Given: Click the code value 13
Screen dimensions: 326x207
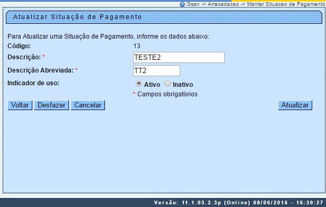Looking at the screenshot, I should pyautogui.click(x=137, y=46).
